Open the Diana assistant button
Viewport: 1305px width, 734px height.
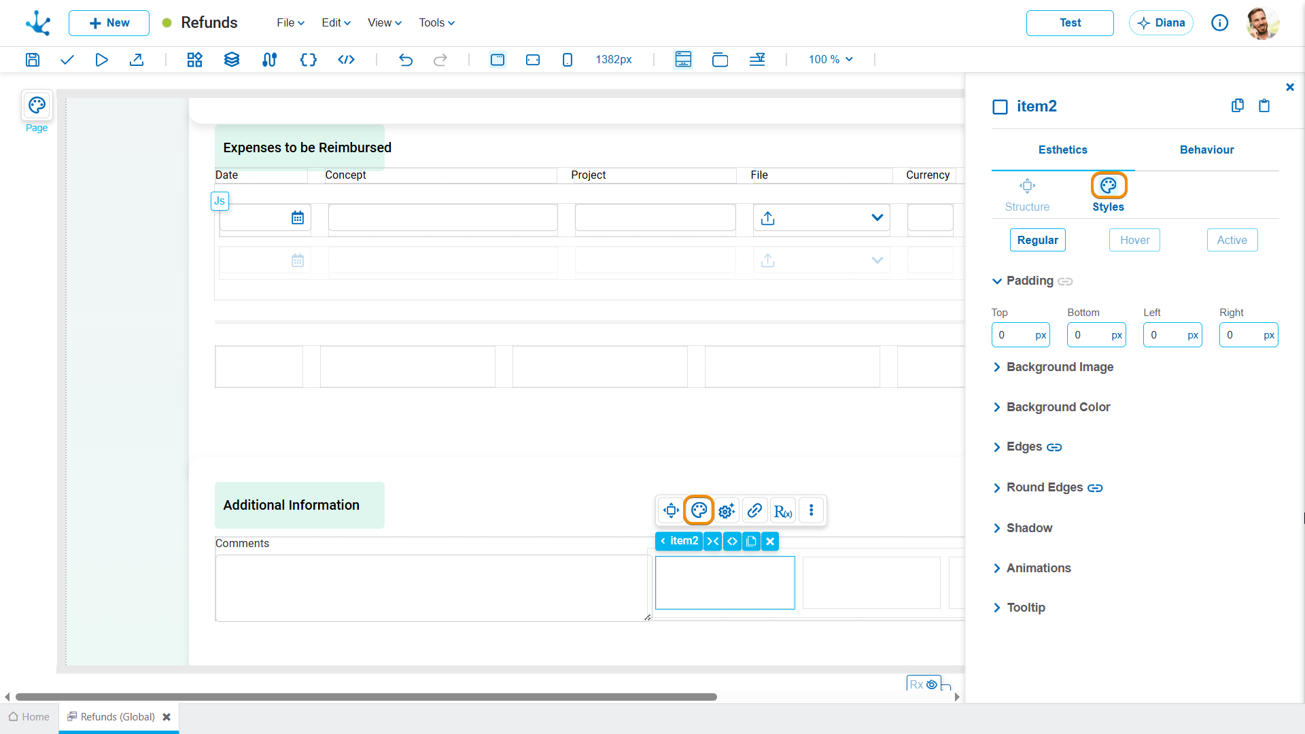click(1161, 23)
